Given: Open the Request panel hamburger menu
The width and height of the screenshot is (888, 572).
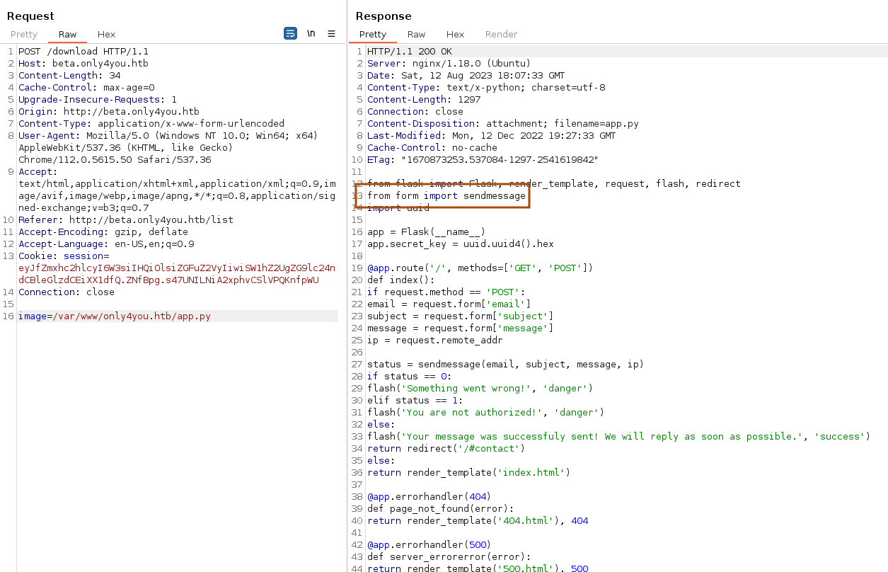Looking at the screenshot, I should click(x=331, y=34).
